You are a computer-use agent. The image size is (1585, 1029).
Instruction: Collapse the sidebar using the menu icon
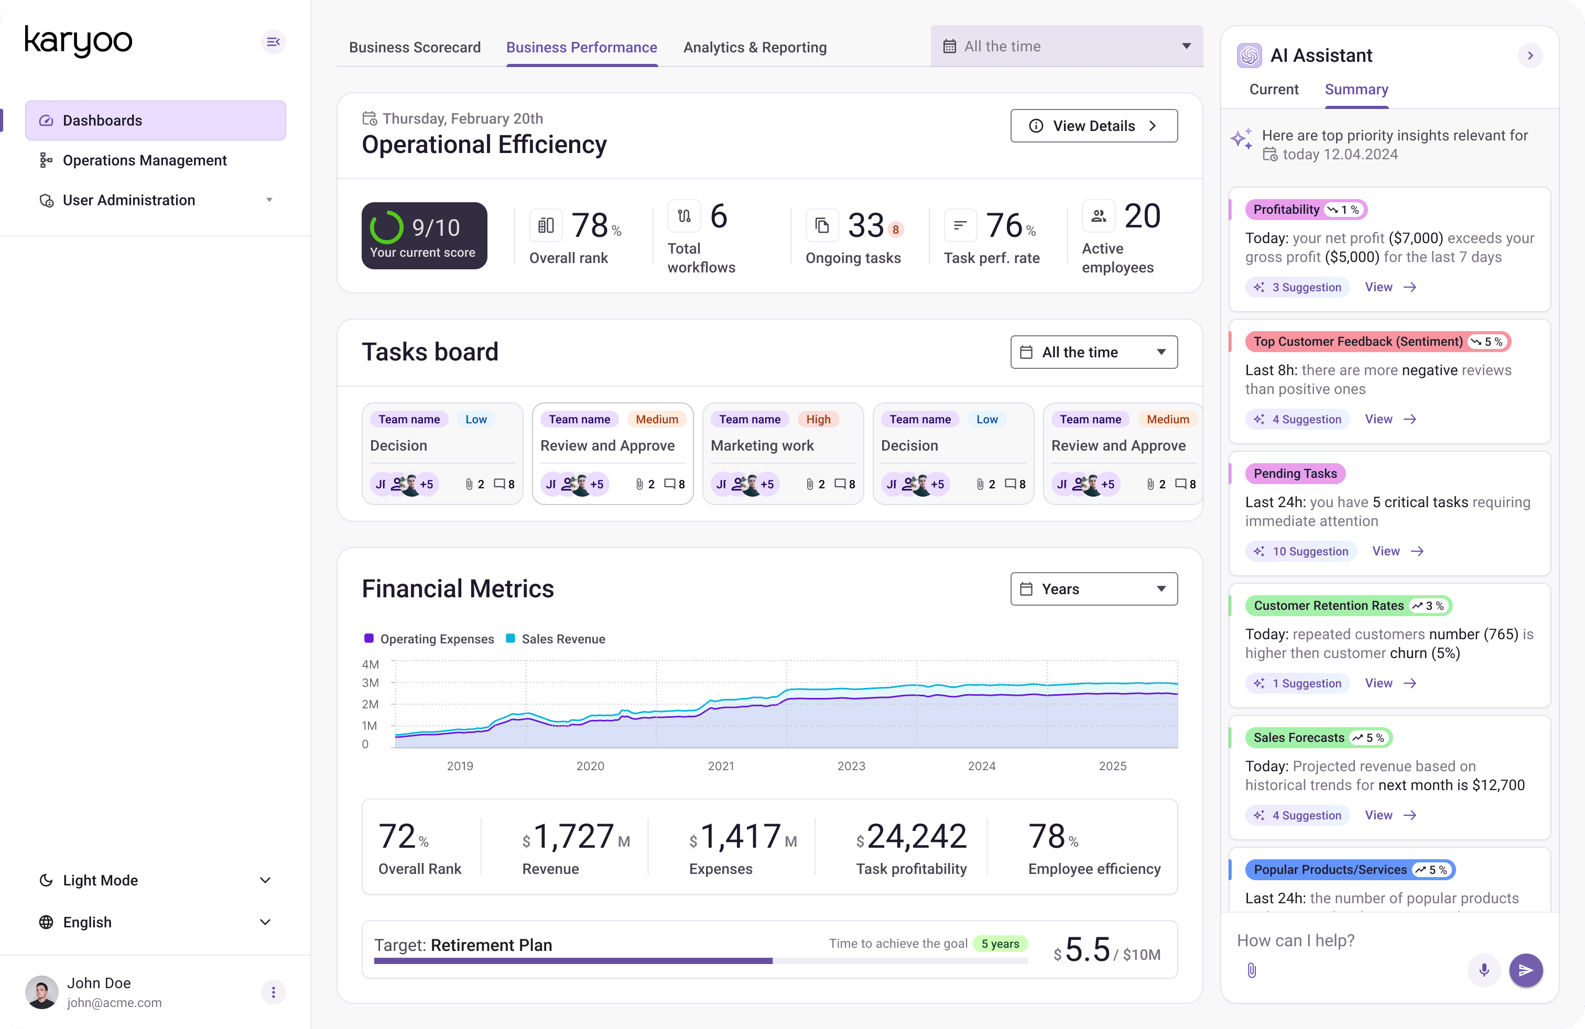(273, 41)
